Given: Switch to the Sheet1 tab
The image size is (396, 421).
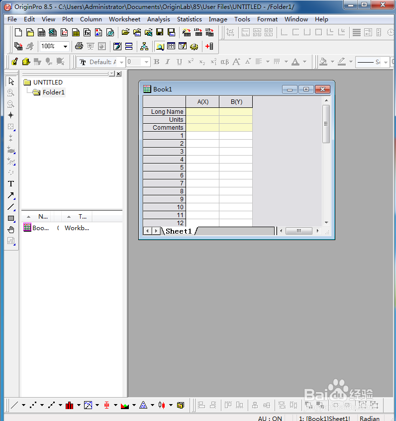Looking at the screenshot, I should click(x=179, y=231).
